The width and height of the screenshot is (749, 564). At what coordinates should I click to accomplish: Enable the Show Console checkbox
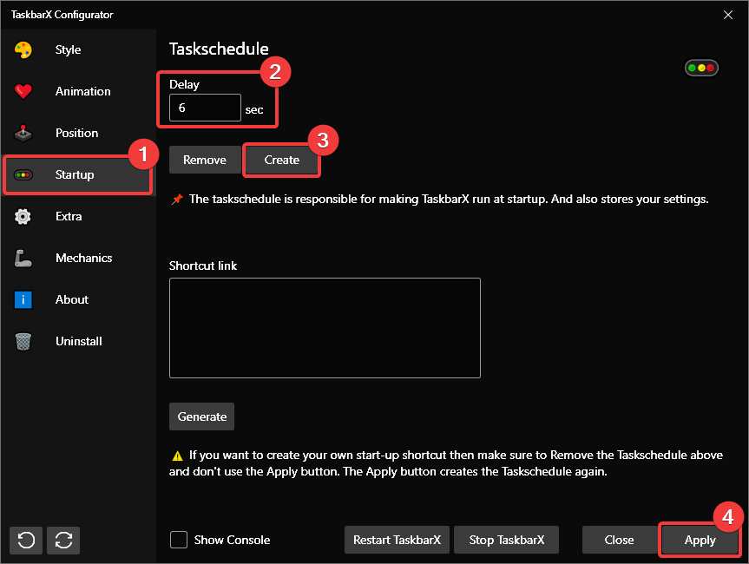179,540
